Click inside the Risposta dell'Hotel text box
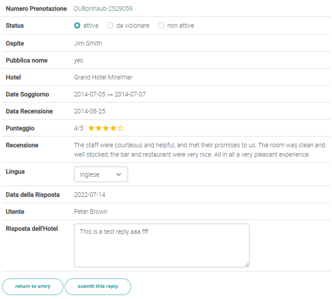This screenshot has height=299, width=332. coord(162,245)
